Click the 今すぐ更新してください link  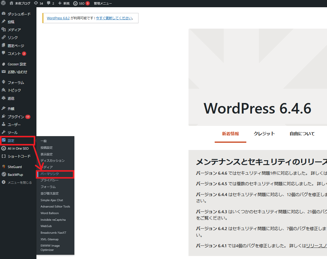click(x=114, y=18)
